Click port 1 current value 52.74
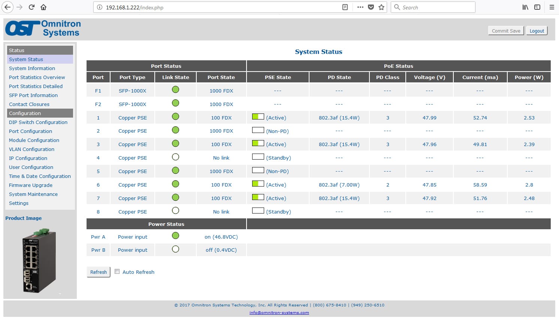 point(480,118)
